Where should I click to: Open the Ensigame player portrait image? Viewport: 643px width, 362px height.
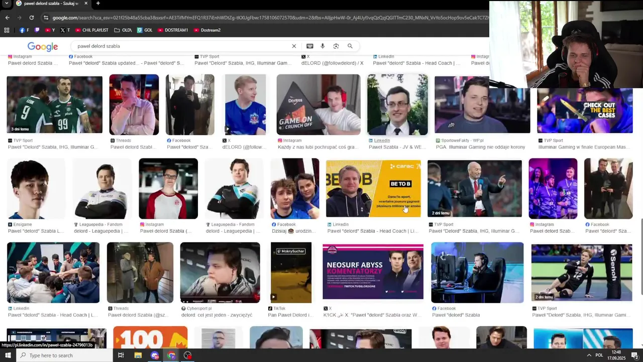(x=36, y=189)
